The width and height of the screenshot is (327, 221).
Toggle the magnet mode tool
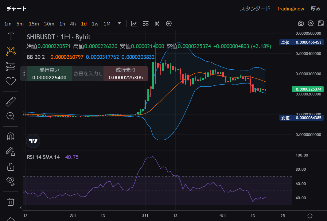pyautogui.click(x=11, y=137)
